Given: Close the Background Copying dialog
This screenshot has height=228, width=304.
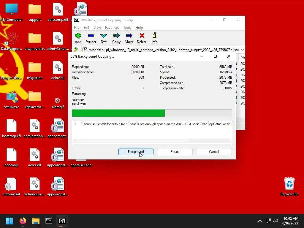Looking at the screenshot, I should tap(229, 56).
